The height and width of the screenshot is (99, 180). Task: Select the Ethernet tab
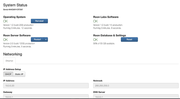(x=9, y=61)
